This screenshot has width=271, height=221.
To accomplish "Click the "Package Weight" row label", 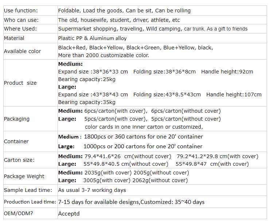I will point(24,176).
